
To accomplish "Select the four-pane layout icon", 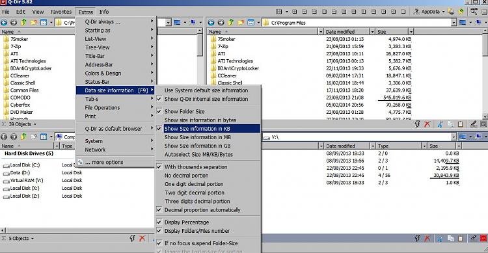I will [279, 12].
